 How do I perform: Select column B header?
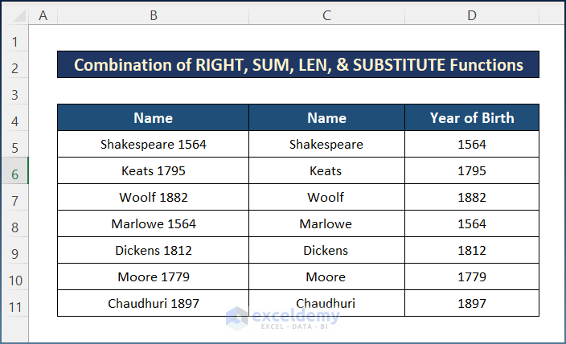(x=153, y=15)
